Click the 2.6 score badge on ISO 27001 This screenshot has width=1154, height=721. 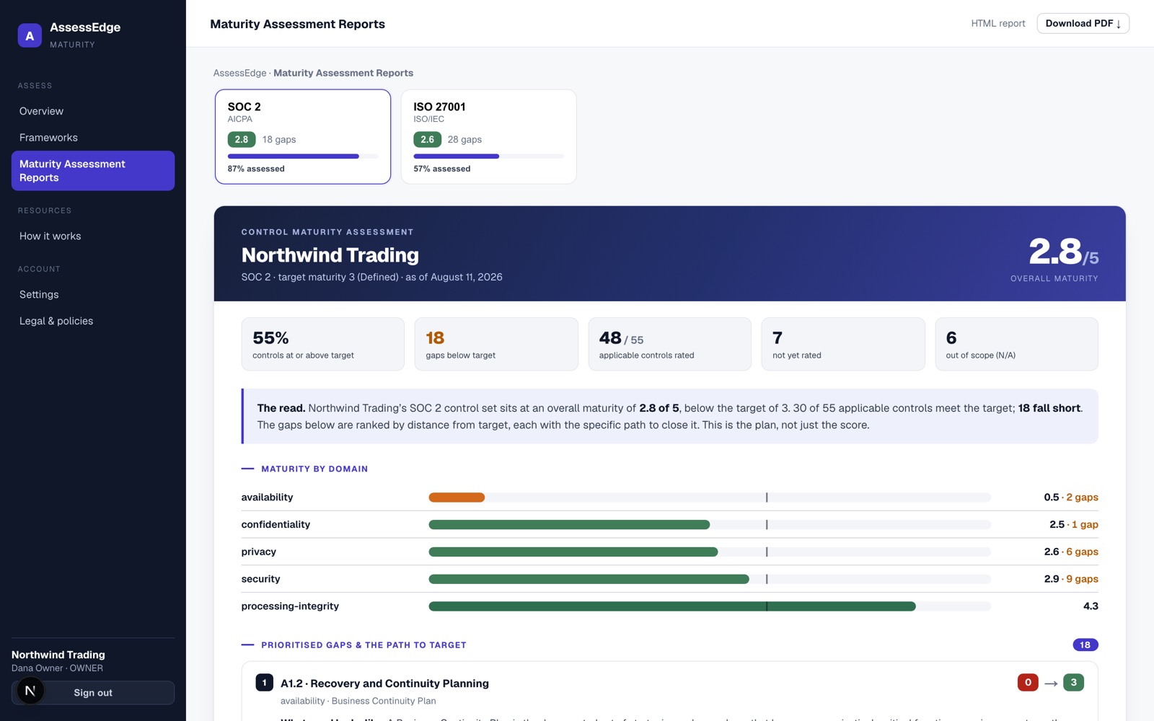click(427, 139)
